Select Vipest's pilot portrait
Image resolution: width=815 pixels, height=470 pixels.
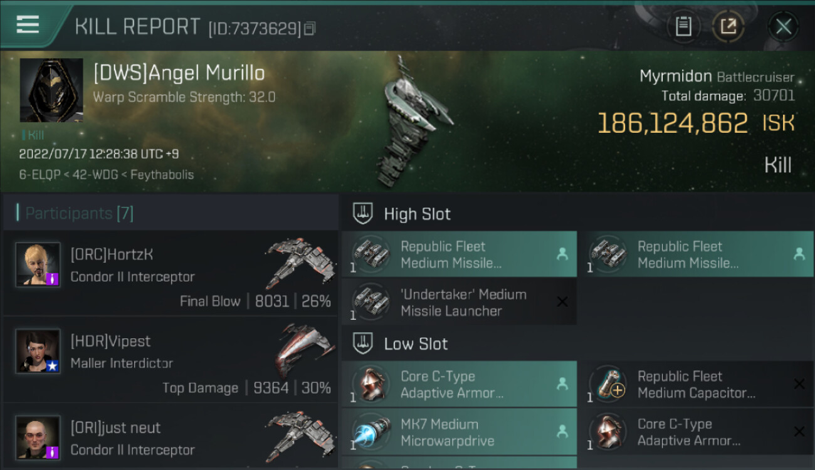point(38,352)
